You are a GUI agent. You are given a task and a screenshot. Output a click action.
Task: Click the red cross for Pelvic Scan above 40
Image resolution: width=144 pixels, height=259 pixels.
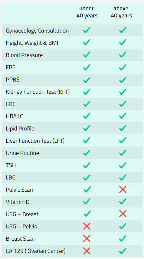click(x=123, y=189)
